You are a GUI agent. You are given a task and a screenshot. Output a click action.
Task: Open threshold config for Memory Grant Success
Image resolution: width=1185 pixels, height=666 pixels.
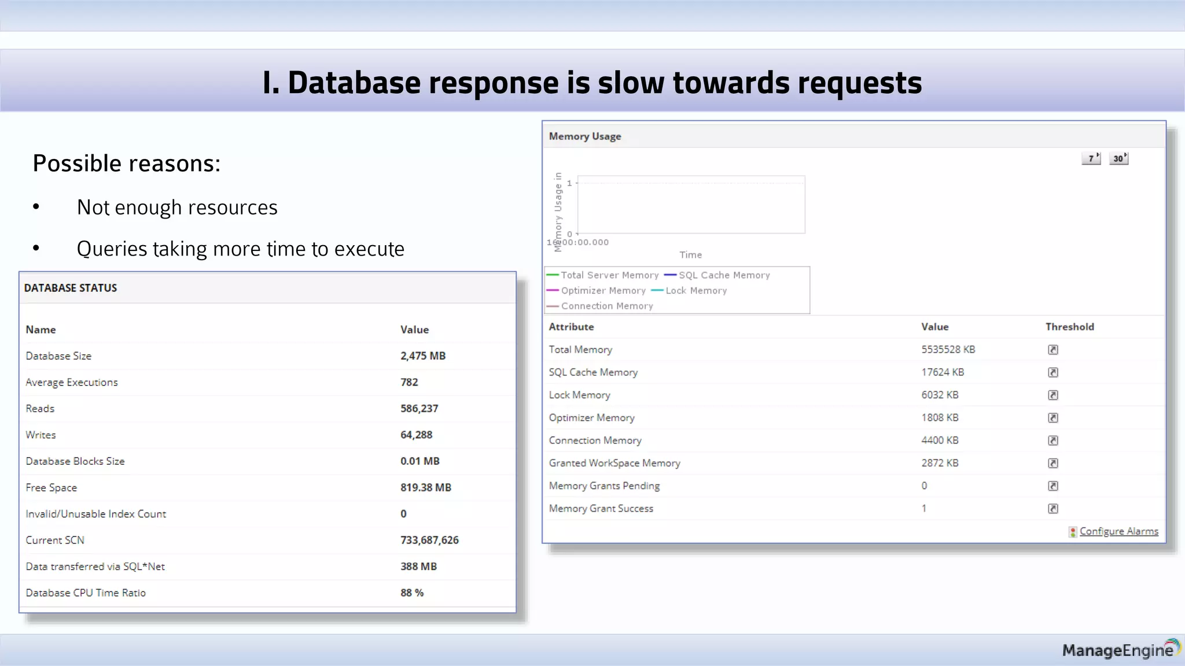tap(1053, 509)
